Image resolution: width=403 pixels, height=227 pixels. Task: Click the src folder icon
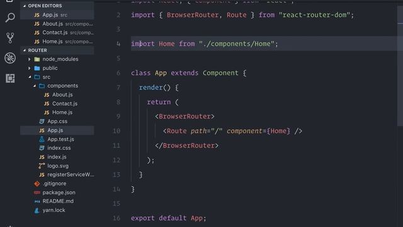tap(37, 77)
